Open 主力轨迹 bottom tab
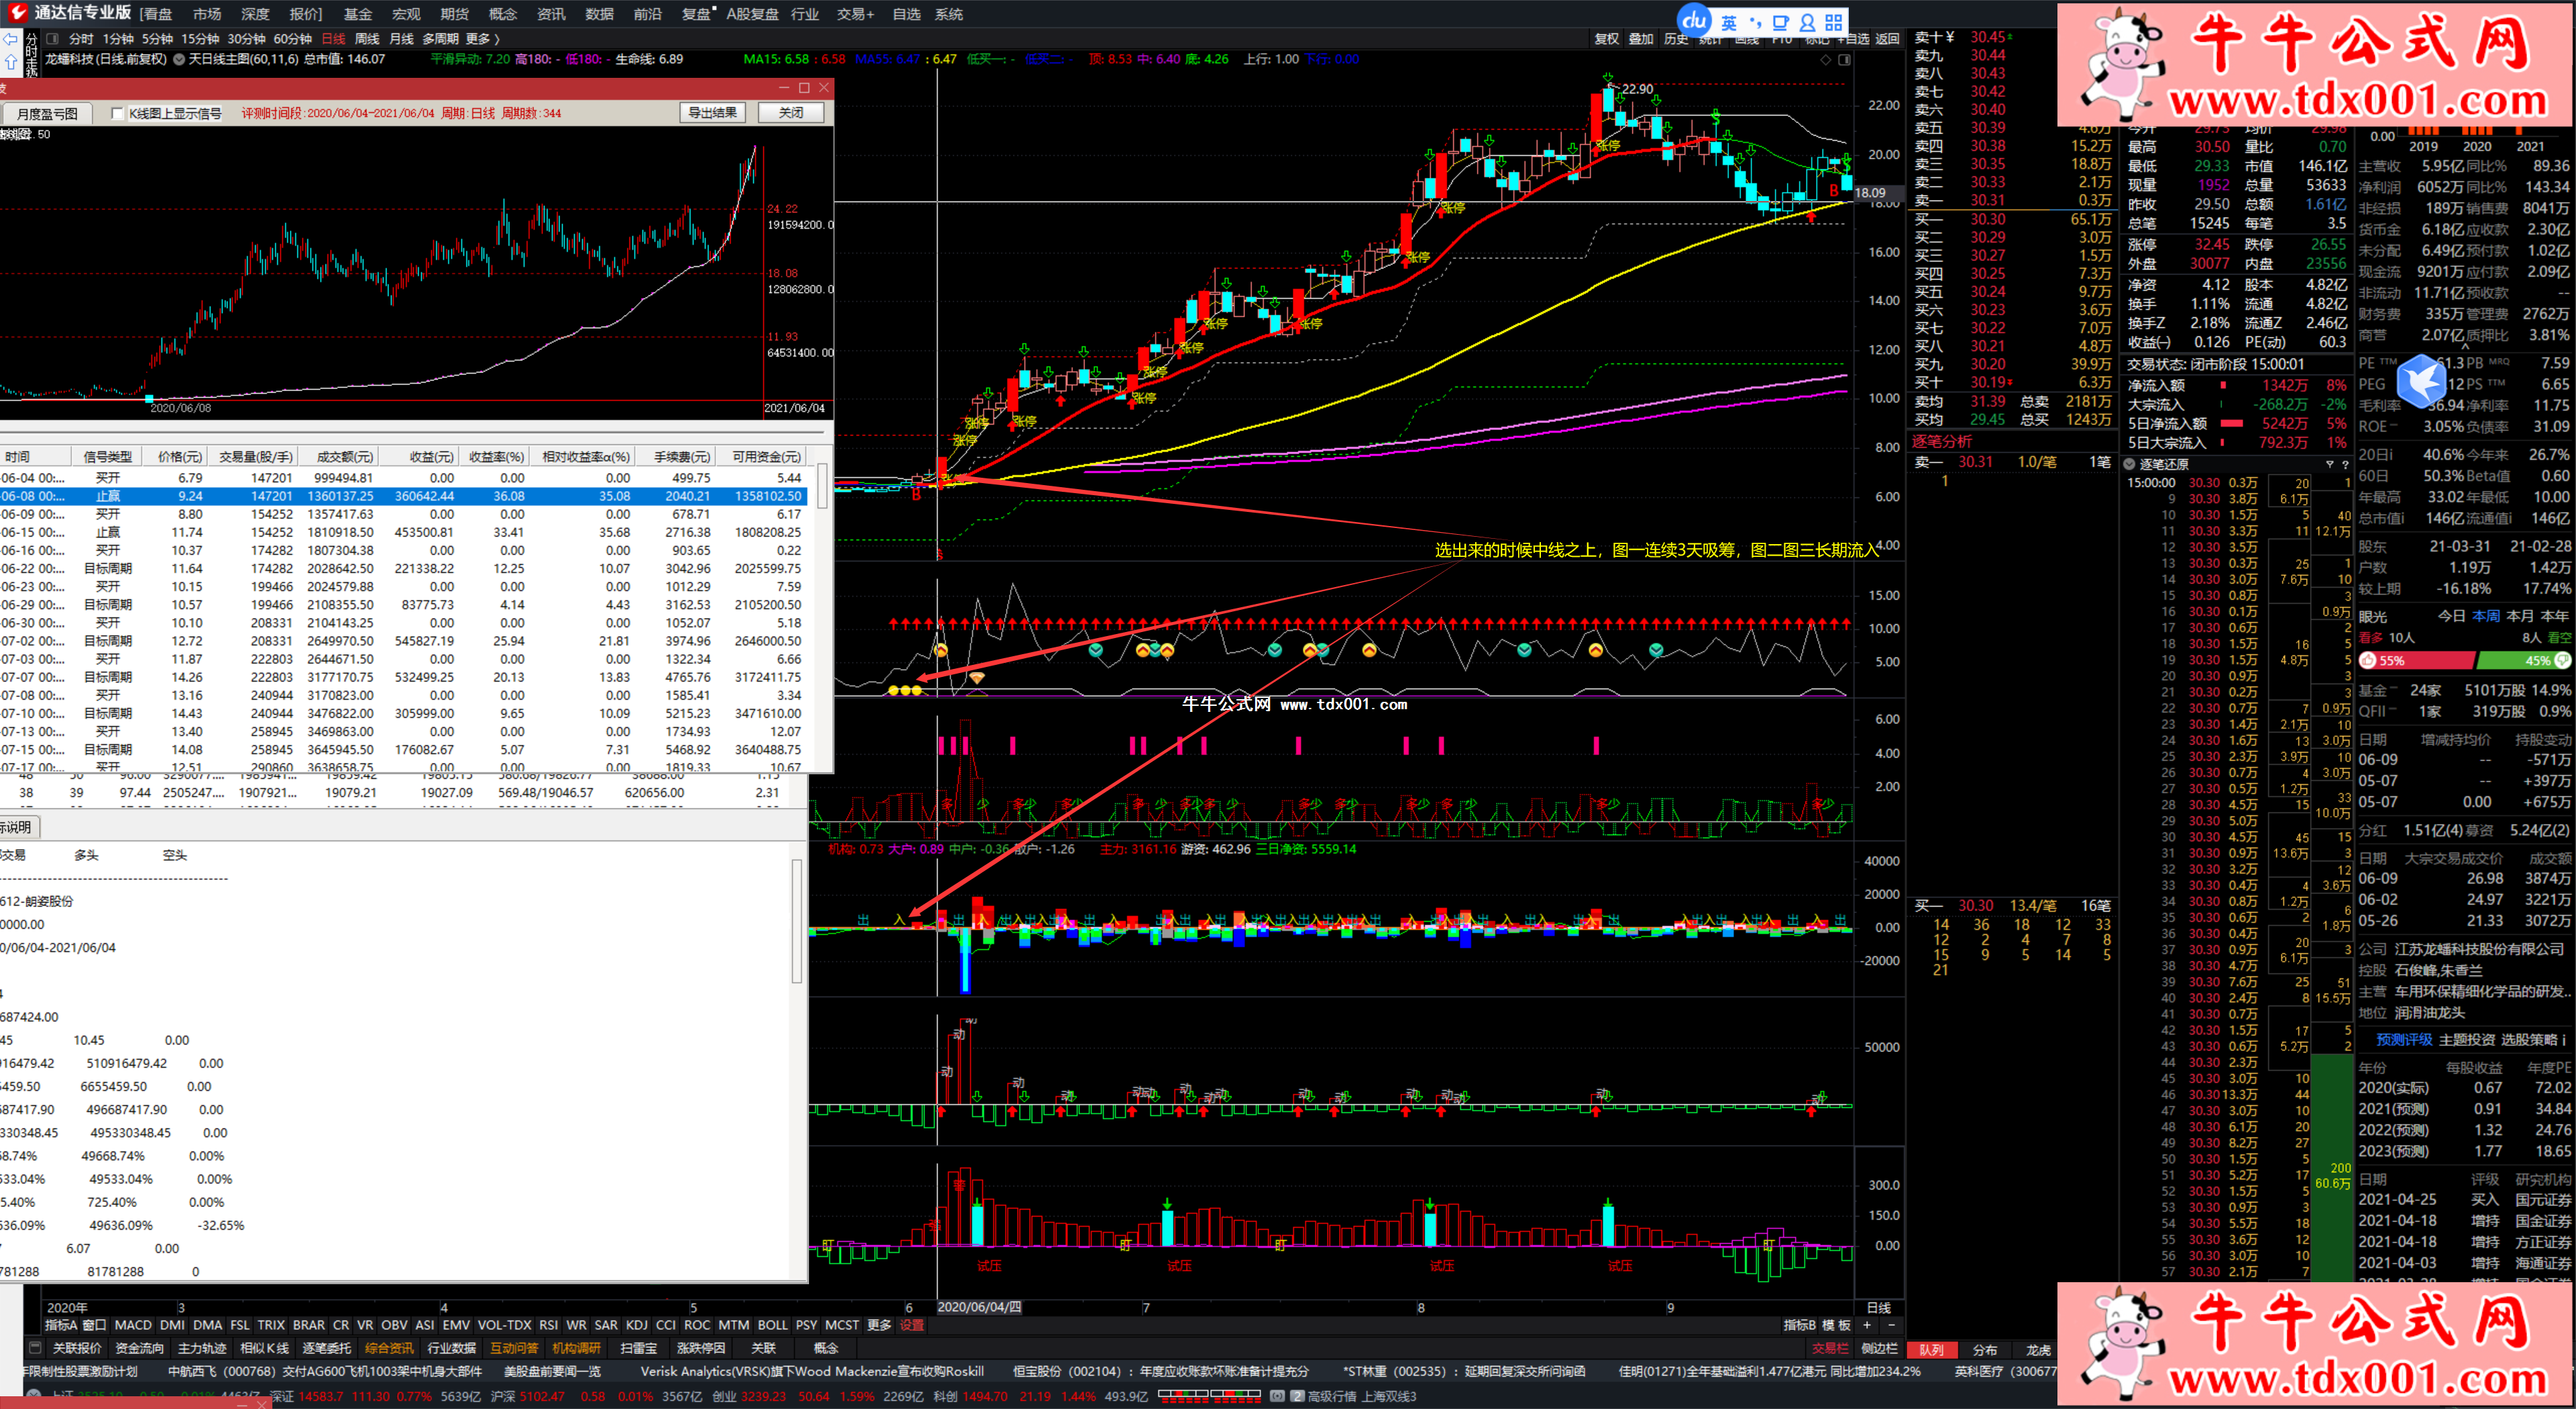 pyautogui.click(x=202, y=1348)
